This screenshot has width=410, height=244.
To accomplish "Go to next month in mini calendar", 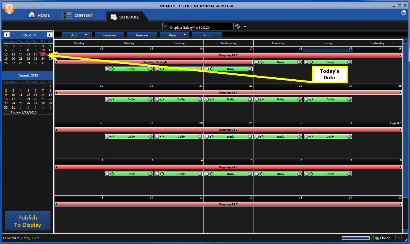I will (50, 35).
